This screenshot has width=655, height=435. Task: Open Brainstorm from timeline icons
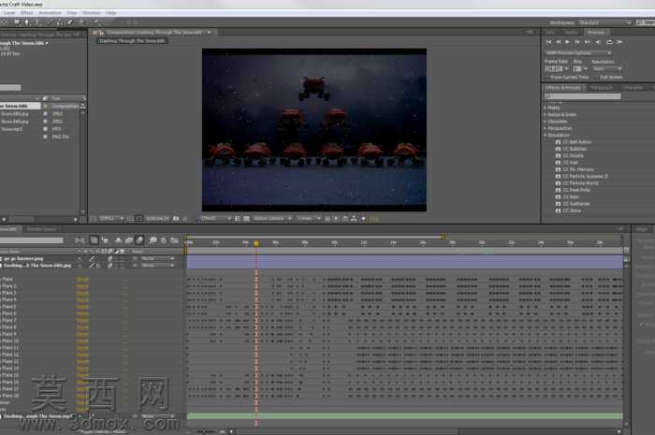coord(153,240)
